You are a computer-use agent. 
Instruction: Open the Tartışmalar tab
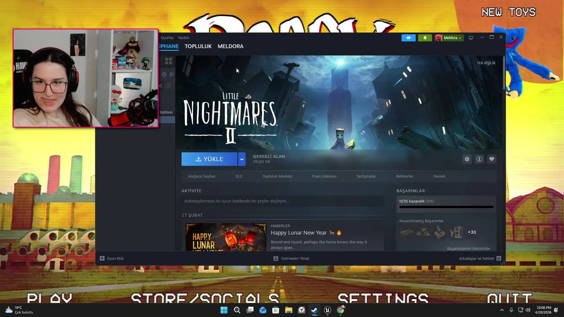(x=366, y=176)
